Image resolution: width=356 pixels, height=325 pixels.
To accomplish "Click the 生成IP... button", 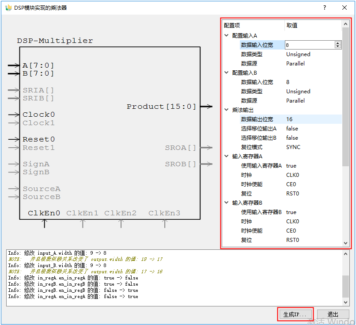I will (x=295, y=314).
